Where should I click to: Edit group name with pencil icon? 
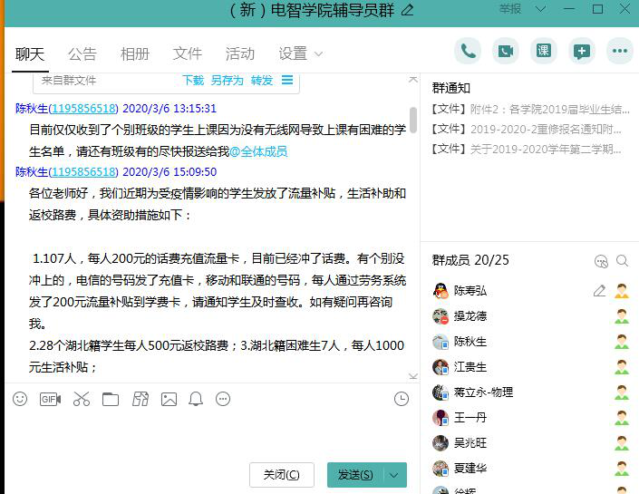click(x=407, y=10)
